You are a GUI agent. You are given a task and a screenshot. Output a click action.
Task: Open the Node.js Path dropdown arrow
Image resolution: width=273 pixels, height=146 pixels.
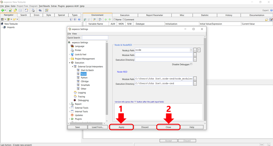[191, 50]
